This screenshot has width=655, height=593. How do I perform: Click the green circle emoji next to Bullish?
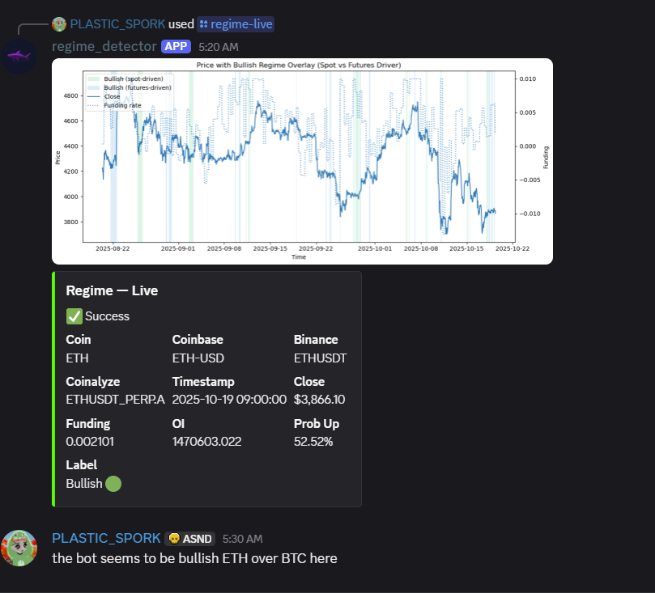pos(113,484)
